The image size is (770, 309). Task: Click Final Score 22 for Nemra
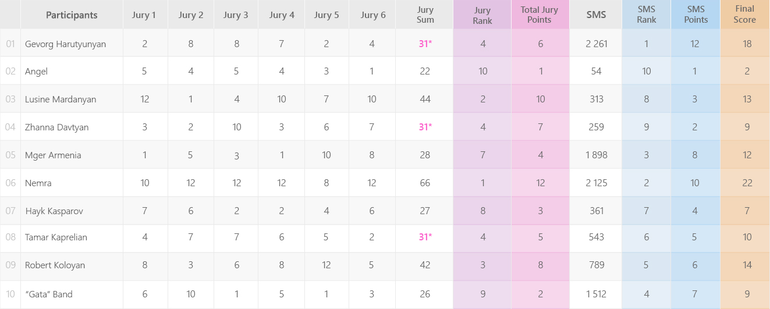click(x=747, y=183)
